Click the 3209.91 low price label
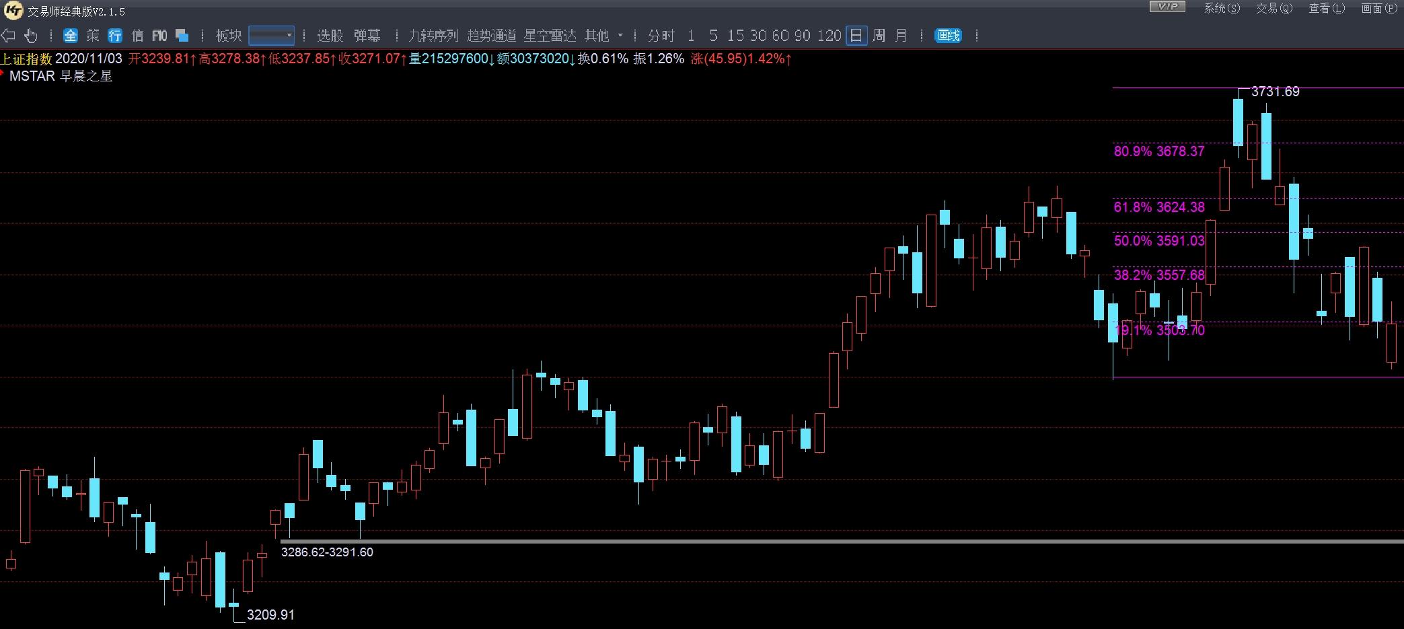Image resolution: width=1404 pixels, height=629 pixels. coord(270,615)
